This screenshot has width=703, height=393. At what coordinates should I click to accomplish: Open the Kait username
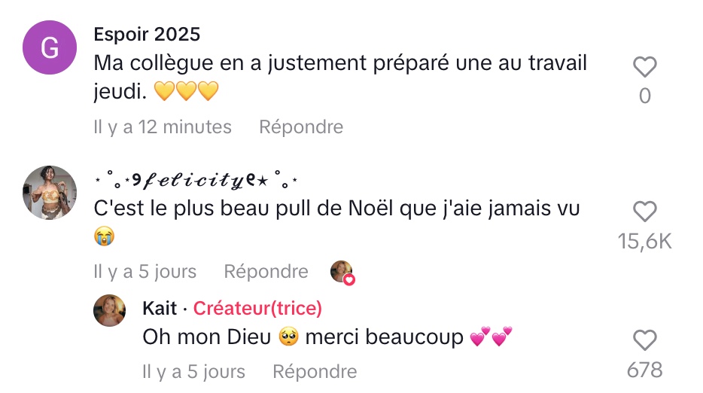[160, 308]
